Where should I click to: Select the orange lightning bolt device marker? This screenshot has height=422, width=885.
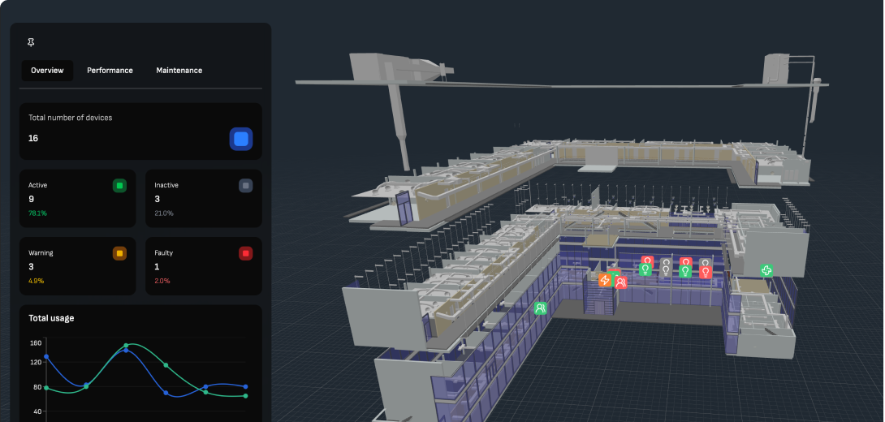tap(605, 280)
